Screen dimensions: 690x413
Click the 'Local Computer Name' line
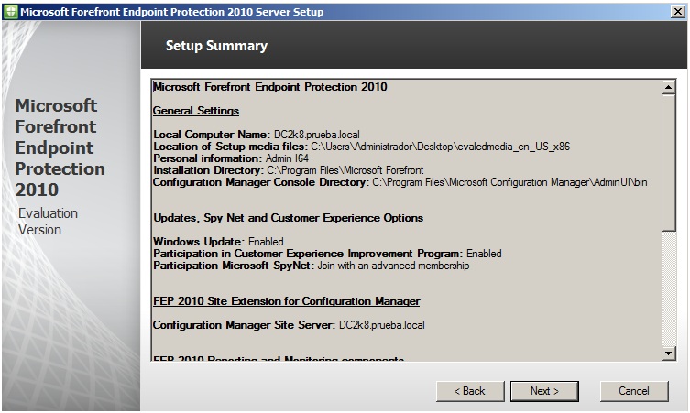pos(256,135)
